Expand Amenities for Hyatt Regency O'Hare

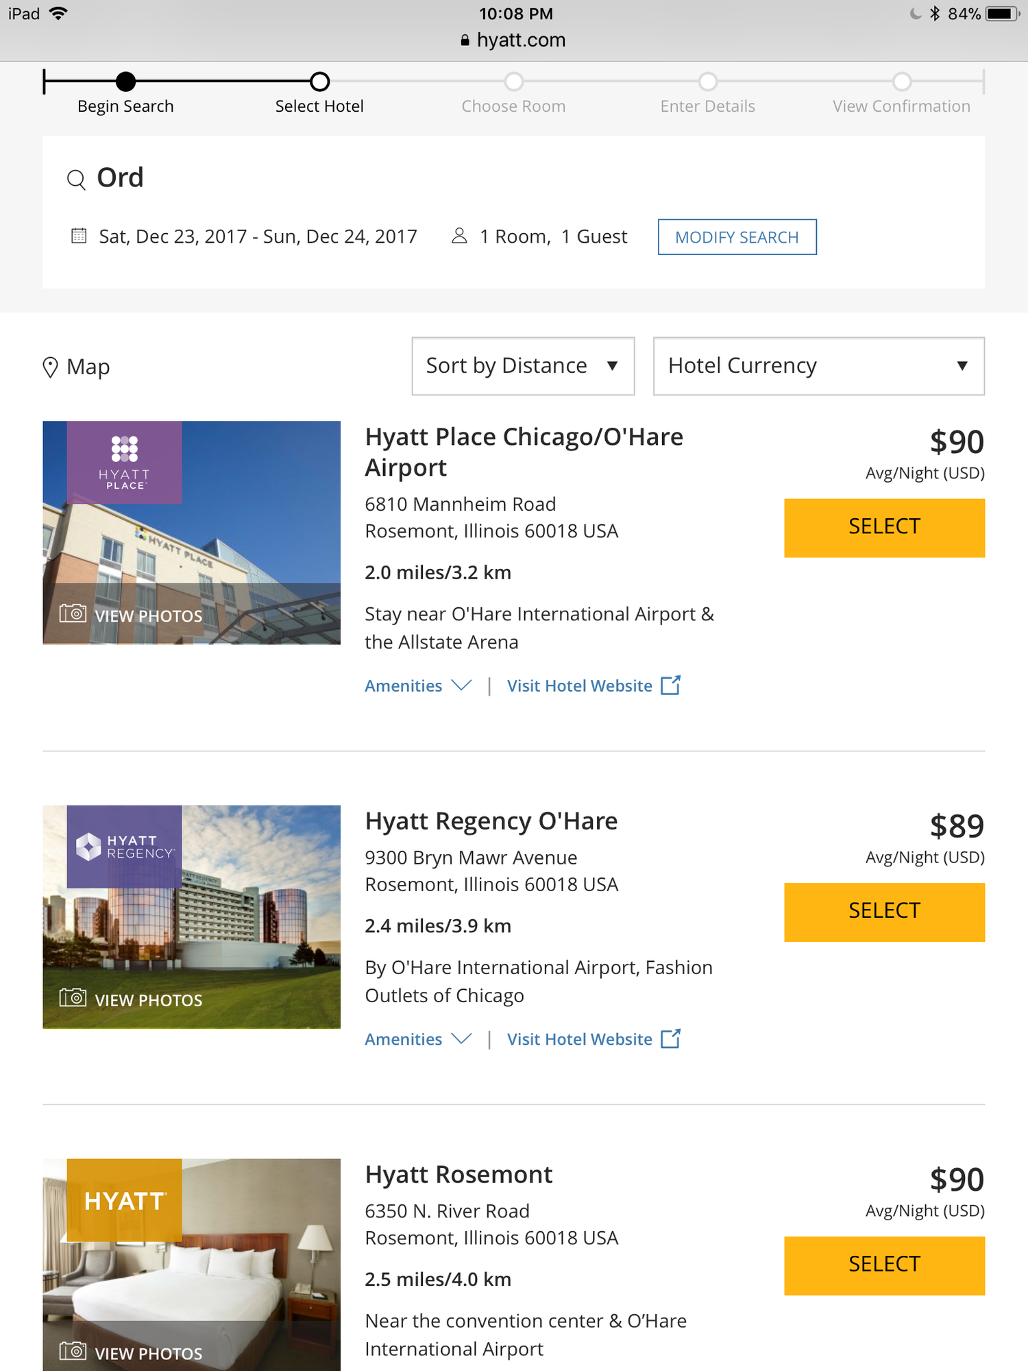pos(417,1040)
